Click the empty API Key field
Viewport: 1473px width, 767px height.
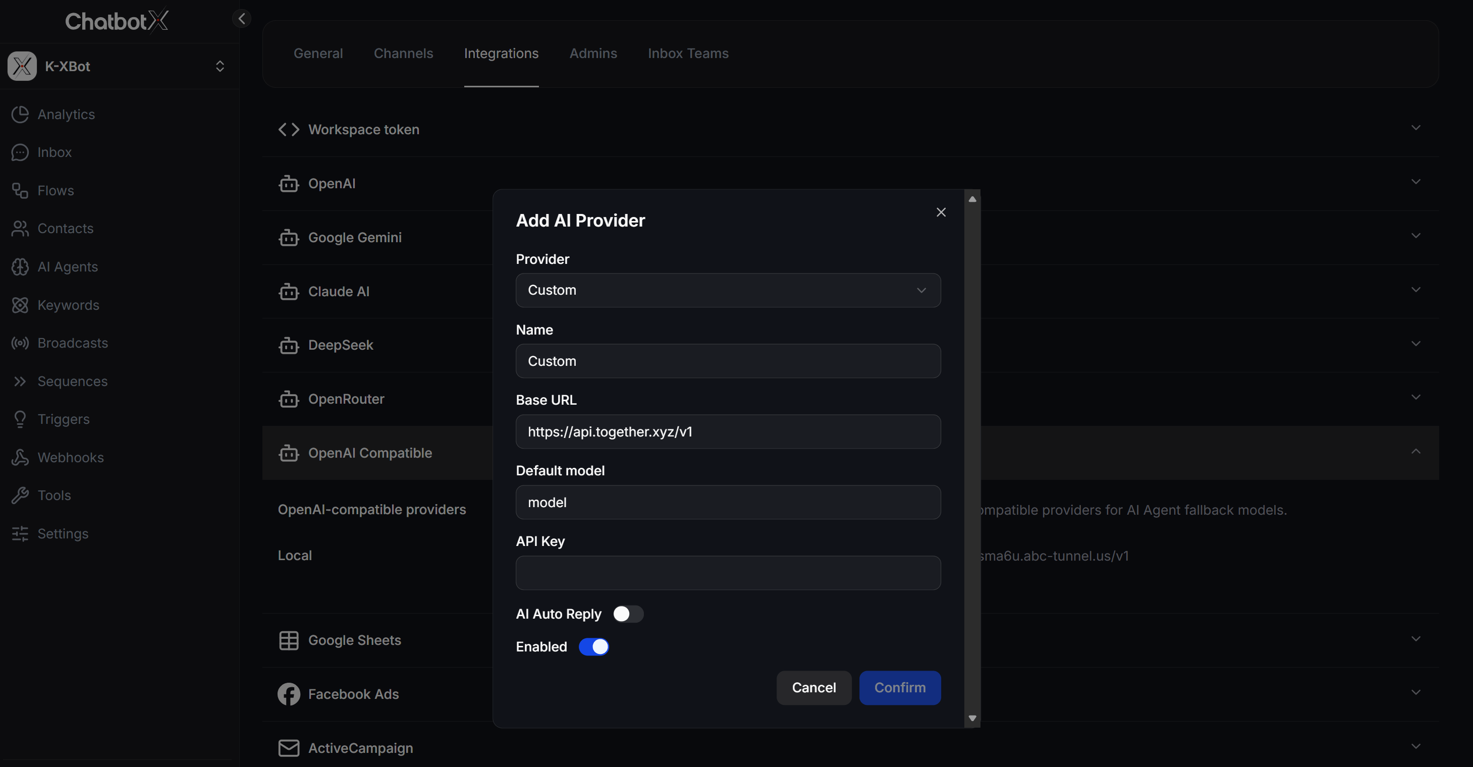728,573
